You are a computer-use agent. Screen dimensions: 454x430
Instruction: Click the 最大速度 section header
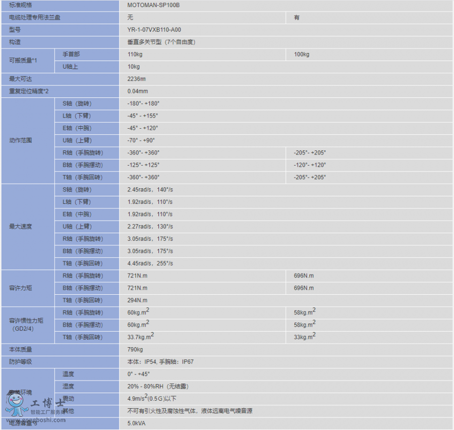pos(20,227)
